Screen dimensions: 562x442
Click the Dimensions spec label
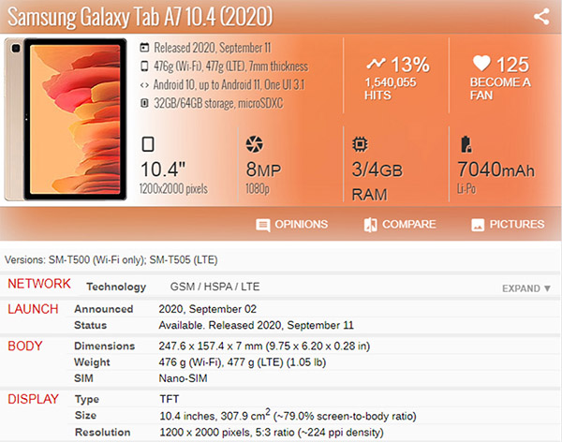coord(105,346)
